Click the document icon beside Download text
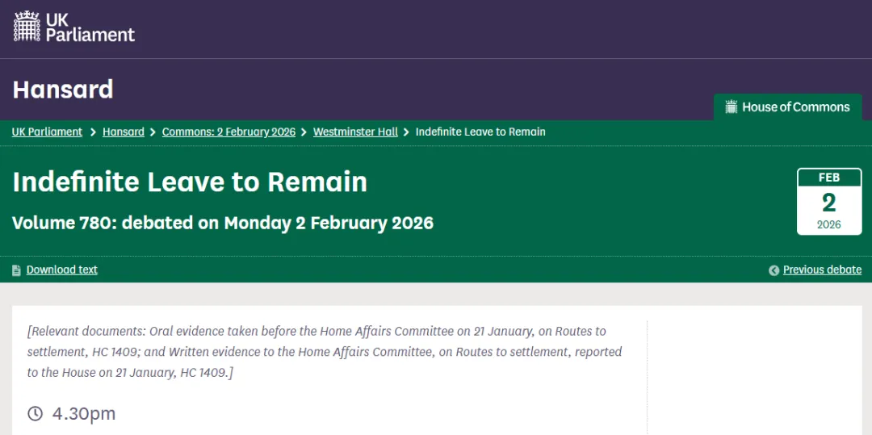 17,270
